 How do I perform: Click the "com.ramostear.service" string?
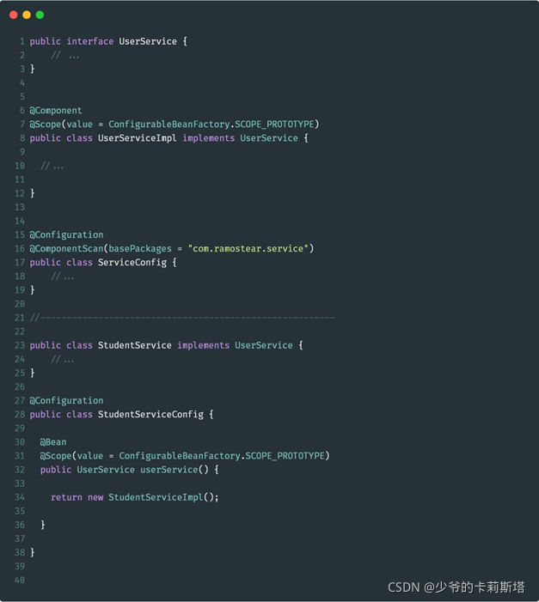[x=248, y=249]
